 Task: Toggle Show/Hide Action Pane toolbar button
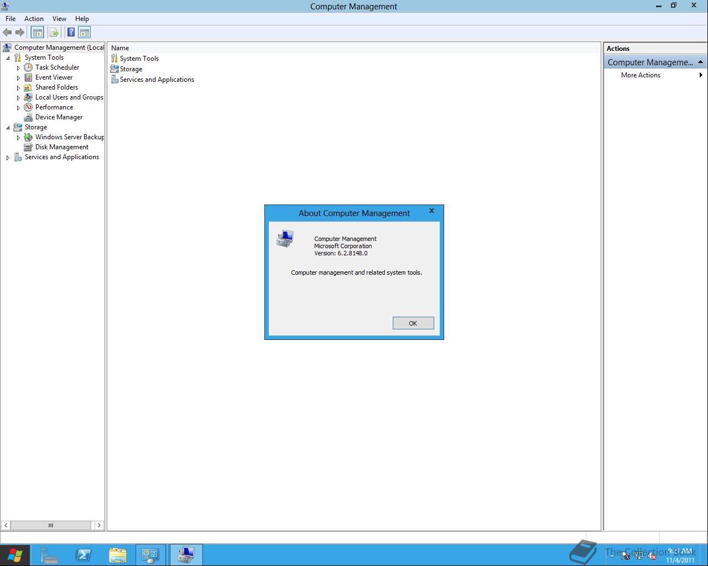tap(84, 33)
